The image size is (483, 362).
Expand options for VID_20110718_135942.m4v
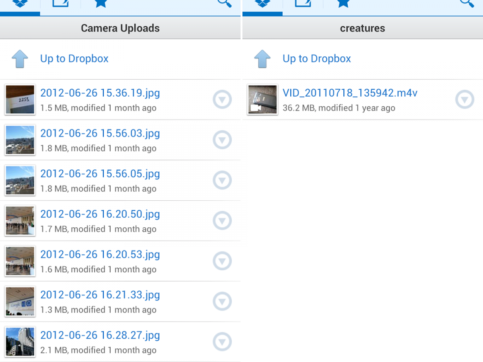[465, 100]
